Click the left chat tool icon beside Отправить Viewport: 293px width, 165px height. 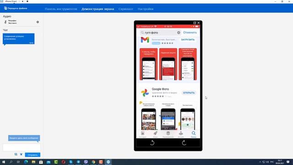click(x=16, y=154)
